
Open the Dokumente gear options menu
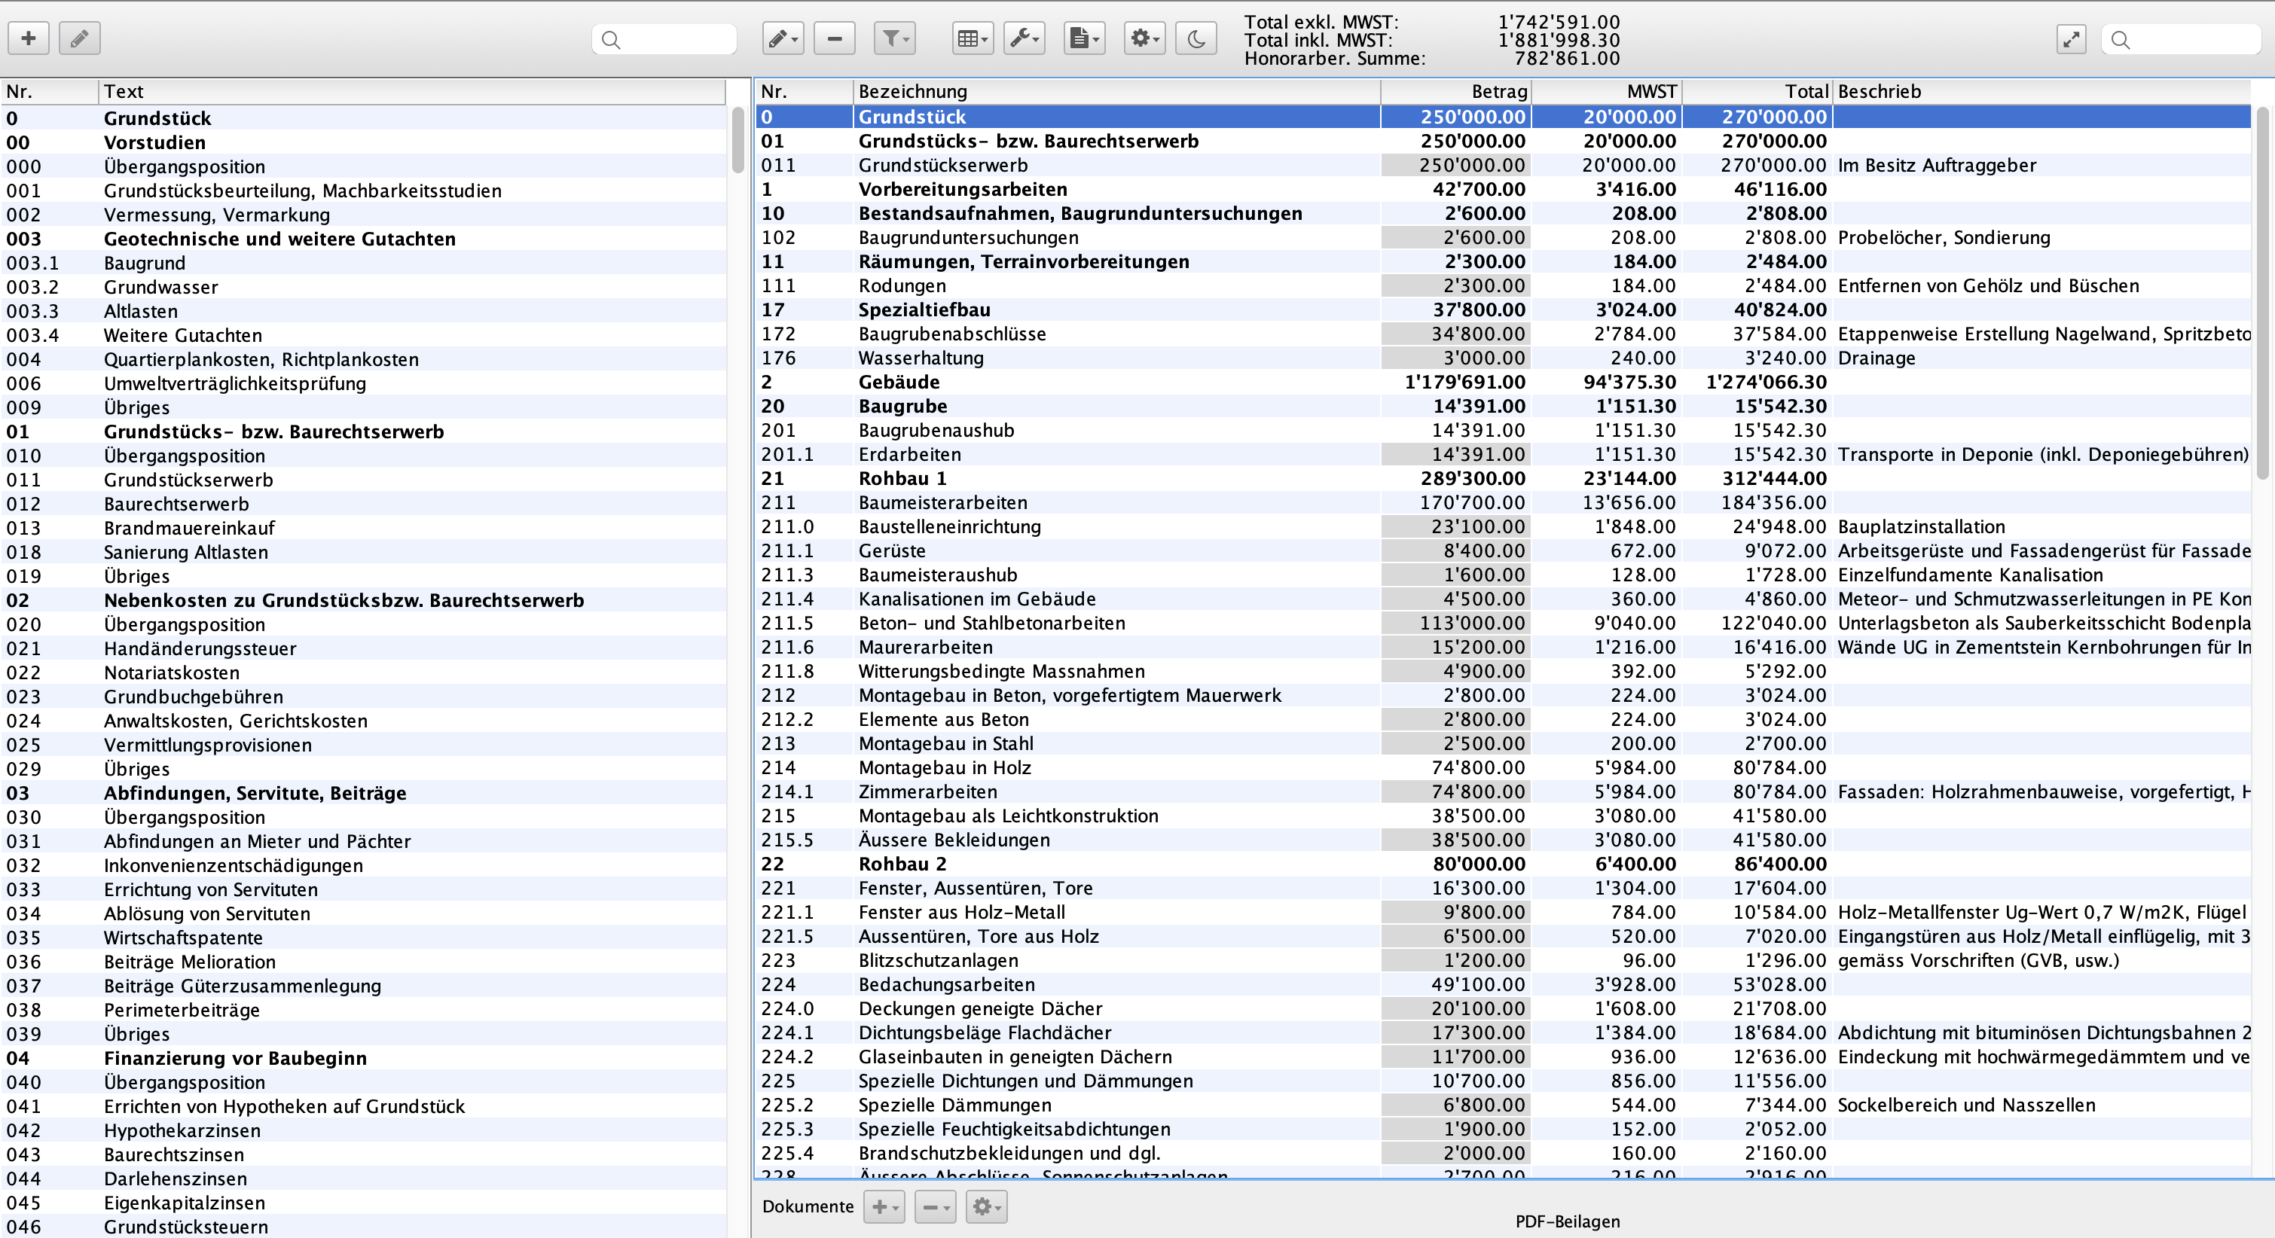click(x=985, y=1206)
